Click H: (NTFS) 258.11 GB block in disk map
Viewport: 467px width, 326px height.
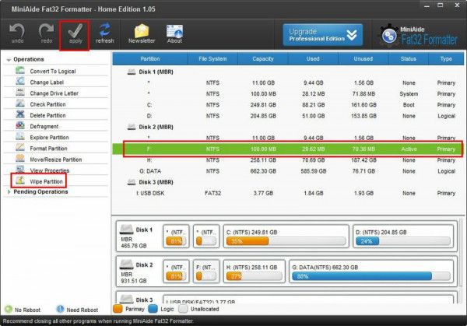tap(254, 272)
